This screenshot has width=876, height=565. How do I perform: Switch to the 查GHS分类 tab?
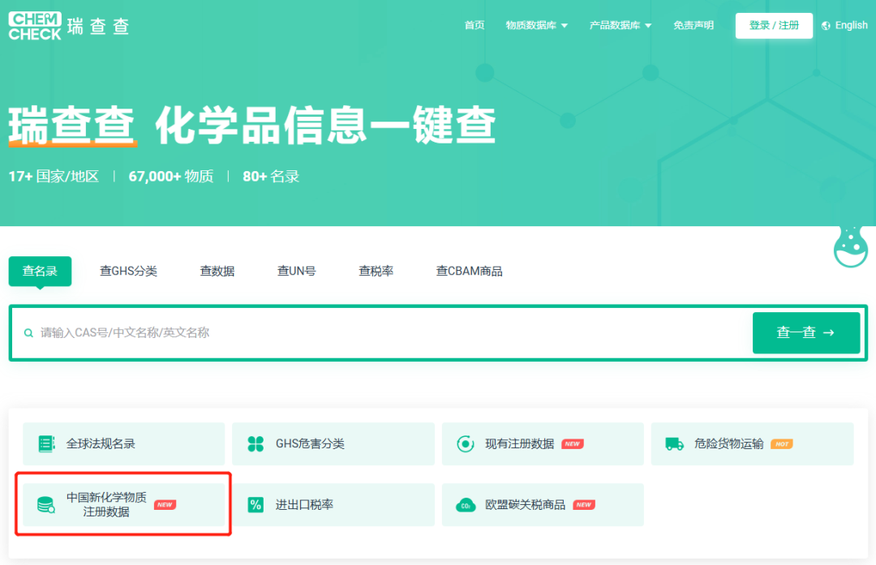point(128,272)
